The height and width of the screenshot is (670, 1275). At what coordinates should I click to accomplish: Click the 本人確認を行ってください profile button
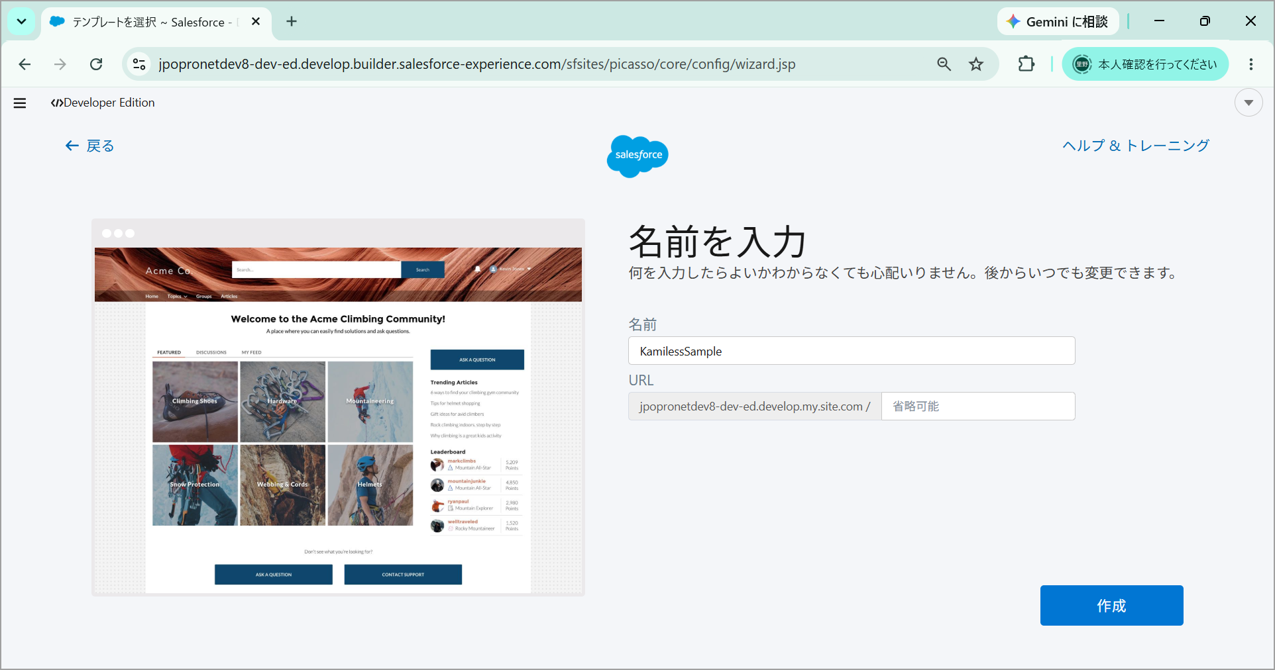tap(1145, 64)
